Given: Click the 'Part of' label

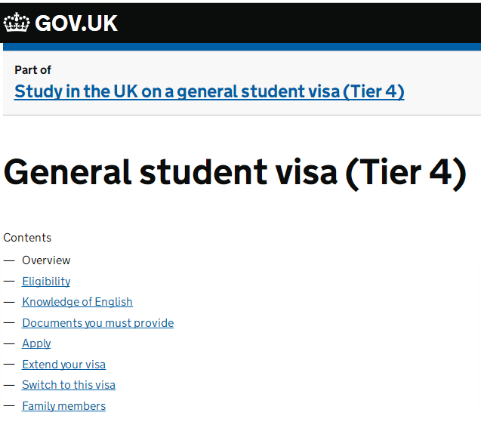Looking at the screenshot, I should pyautogui.click(x=32, y=70).
